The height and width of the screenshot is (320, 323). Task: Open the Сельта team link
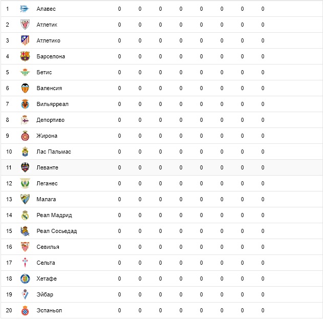click(x=46, y=263)
